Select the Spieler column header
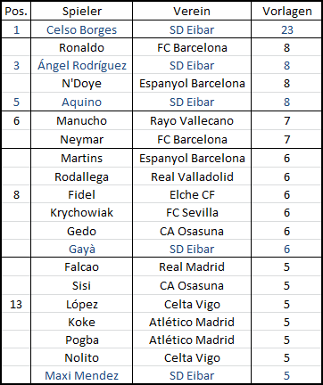Screen dimensions: 323x385 81,12
